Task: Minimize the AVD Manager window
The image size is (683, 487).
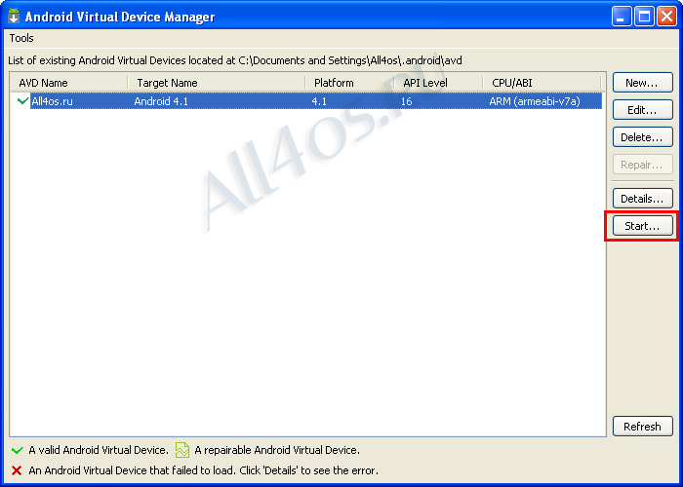Action: pos(622,17)
